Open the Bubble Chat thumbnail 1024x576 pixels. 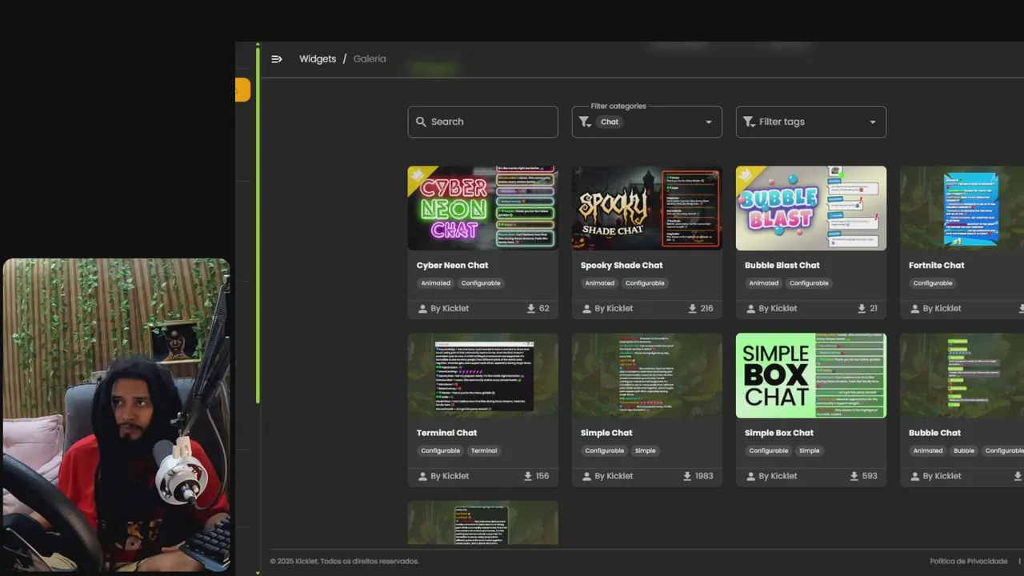962,375
